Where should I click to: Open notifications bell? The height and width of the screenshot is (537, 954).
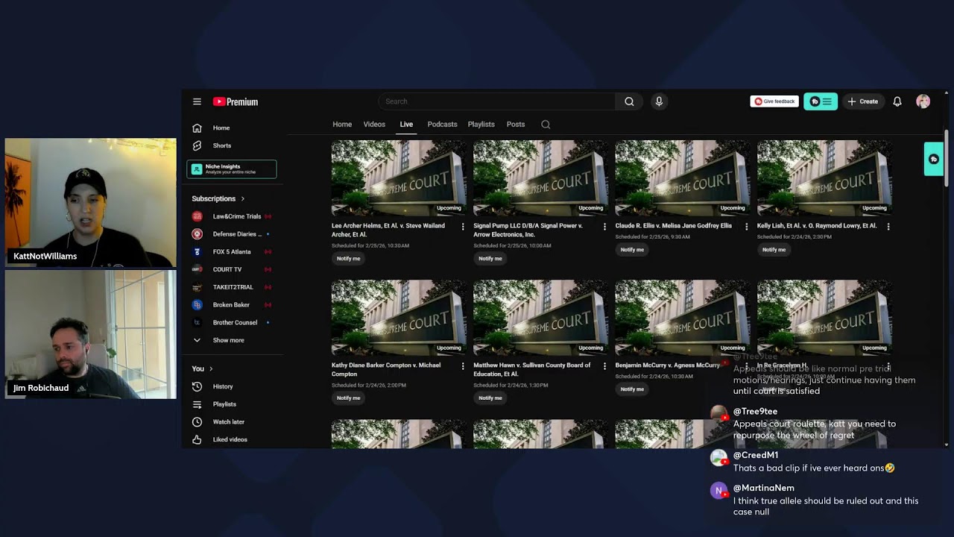click(897, 101)
